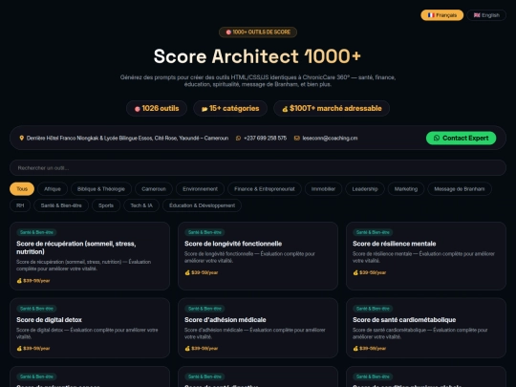Click the $100T+ marché adressable badge
The width and height of the screenshot is (516, 387).
pos(332,108)
